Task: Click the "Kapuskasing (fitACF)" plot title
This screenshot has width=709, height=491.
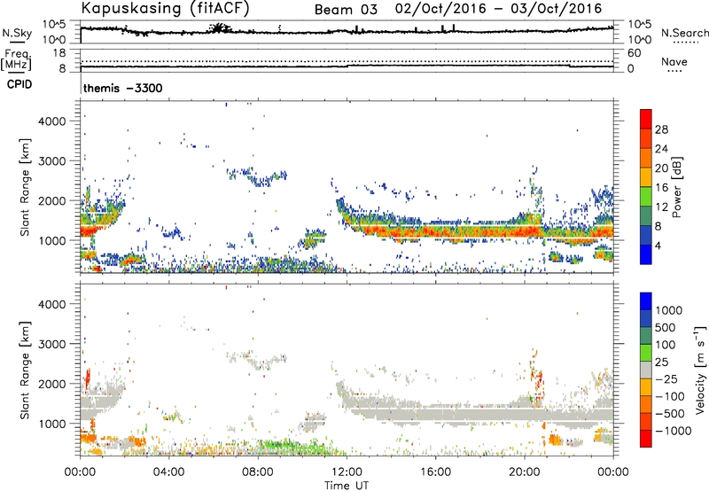Action: pos(166,8)
